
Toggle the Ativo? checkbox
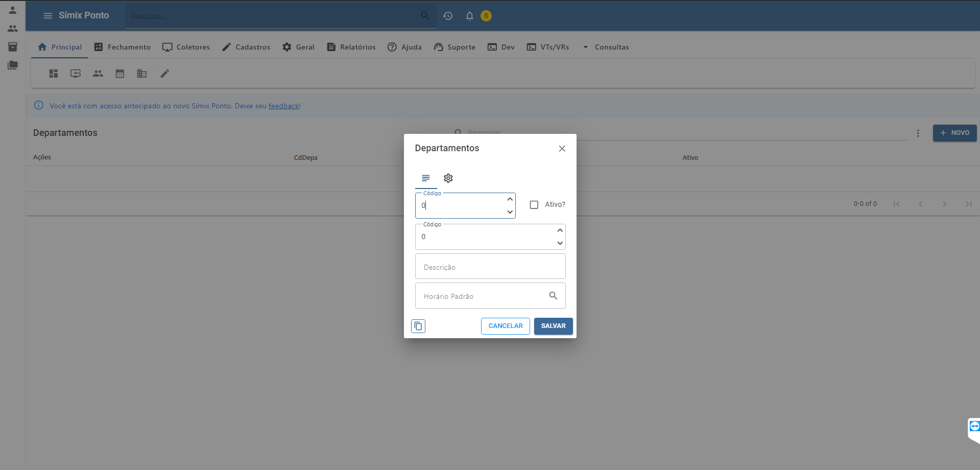click(x=534, y=205)
